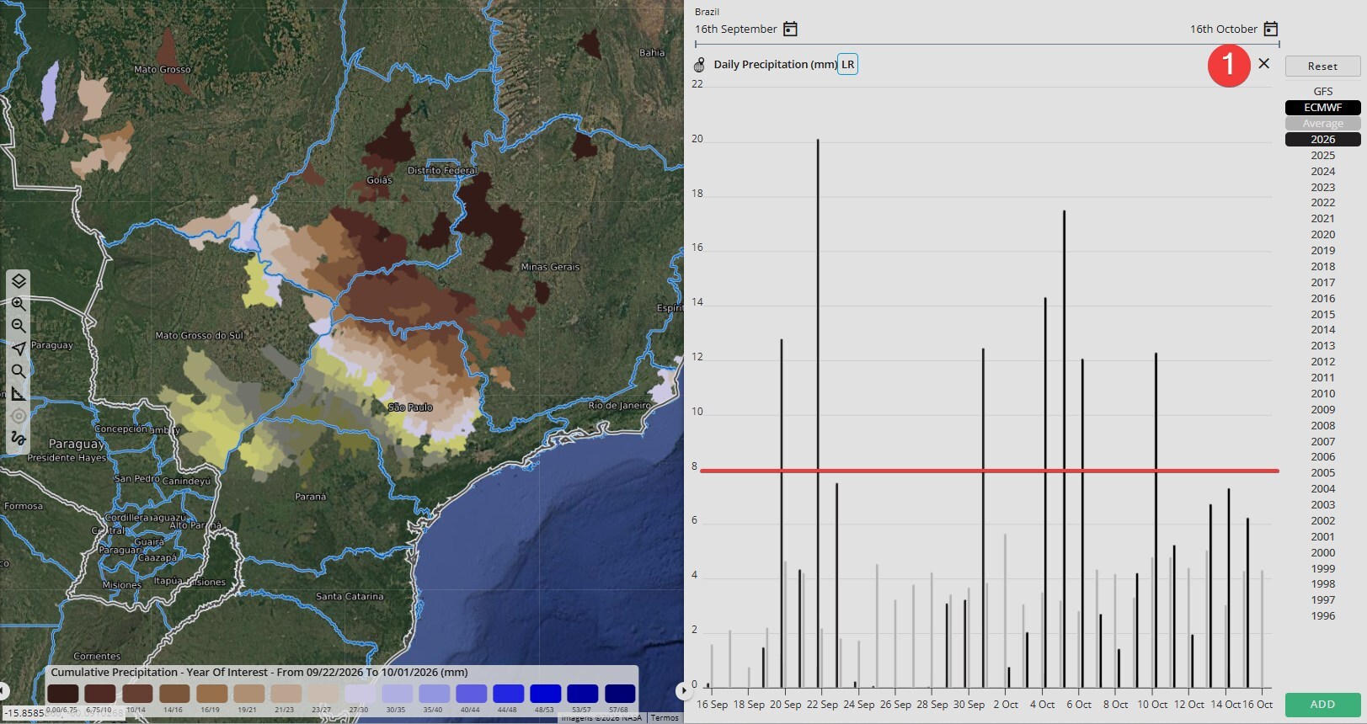Toggle the LR option badge
The image size is (1367, 724).
click(847, 65)
